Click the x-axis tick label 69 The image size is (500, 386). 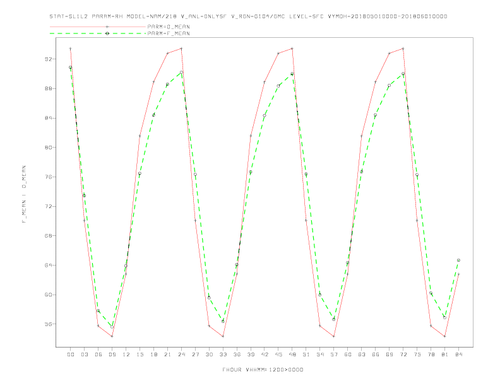click(390, 354)
